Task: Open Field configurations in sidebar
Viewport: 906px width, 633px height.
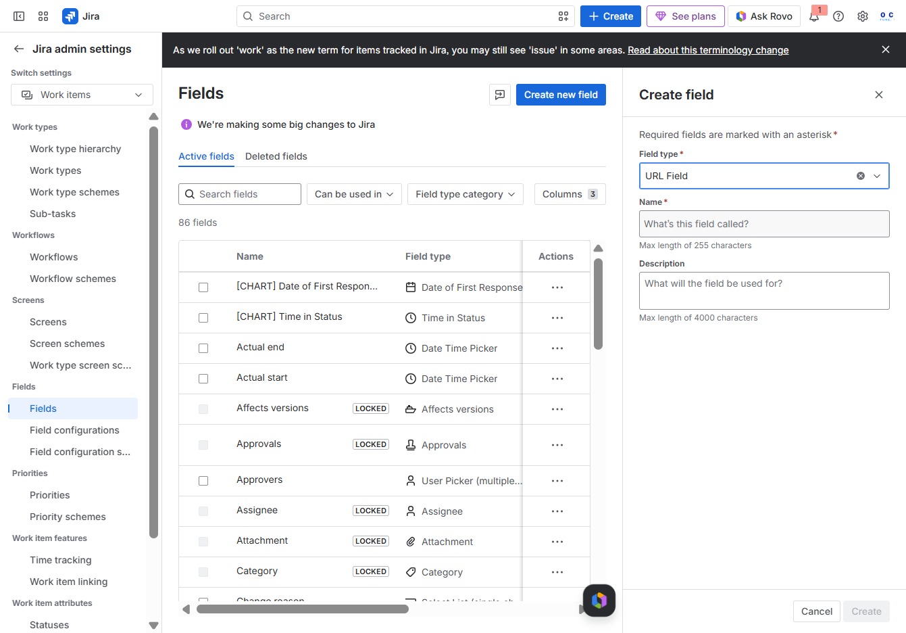Action: click(74, 430)
